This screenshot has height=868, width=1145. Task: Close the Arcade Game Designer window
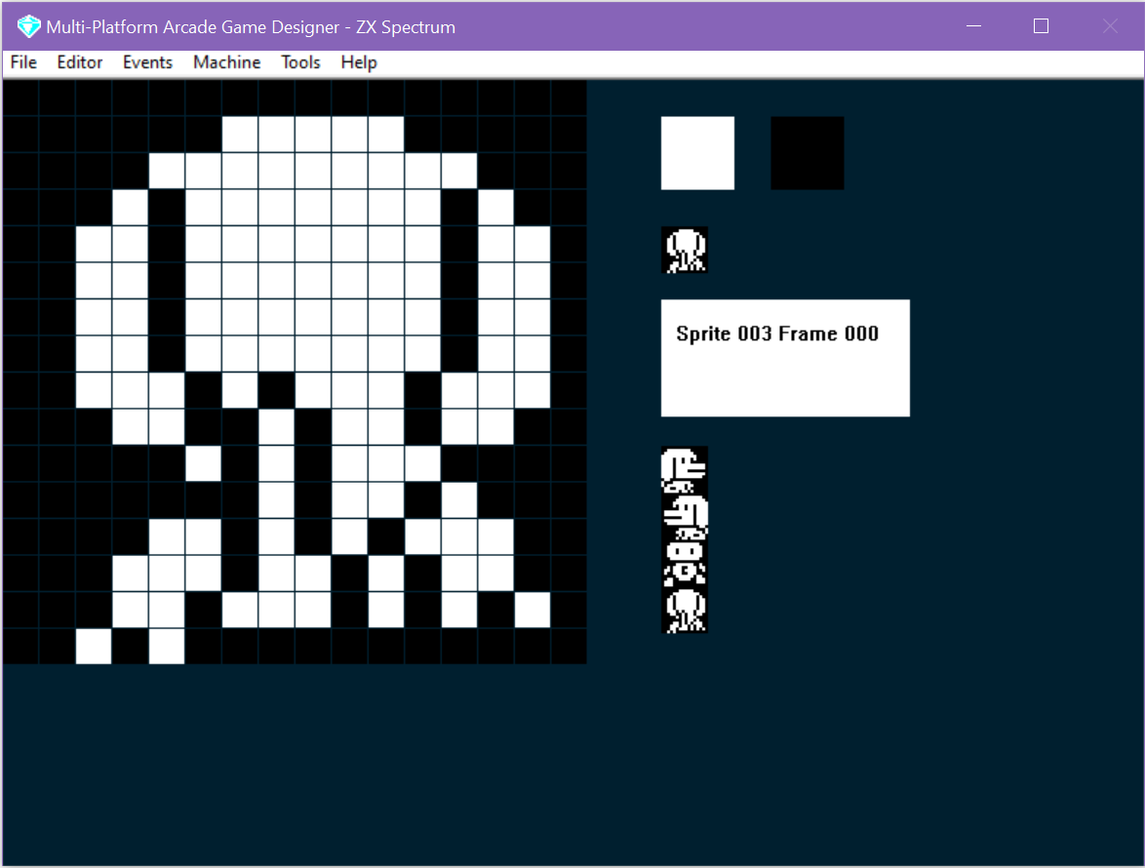pos(1110,26)
